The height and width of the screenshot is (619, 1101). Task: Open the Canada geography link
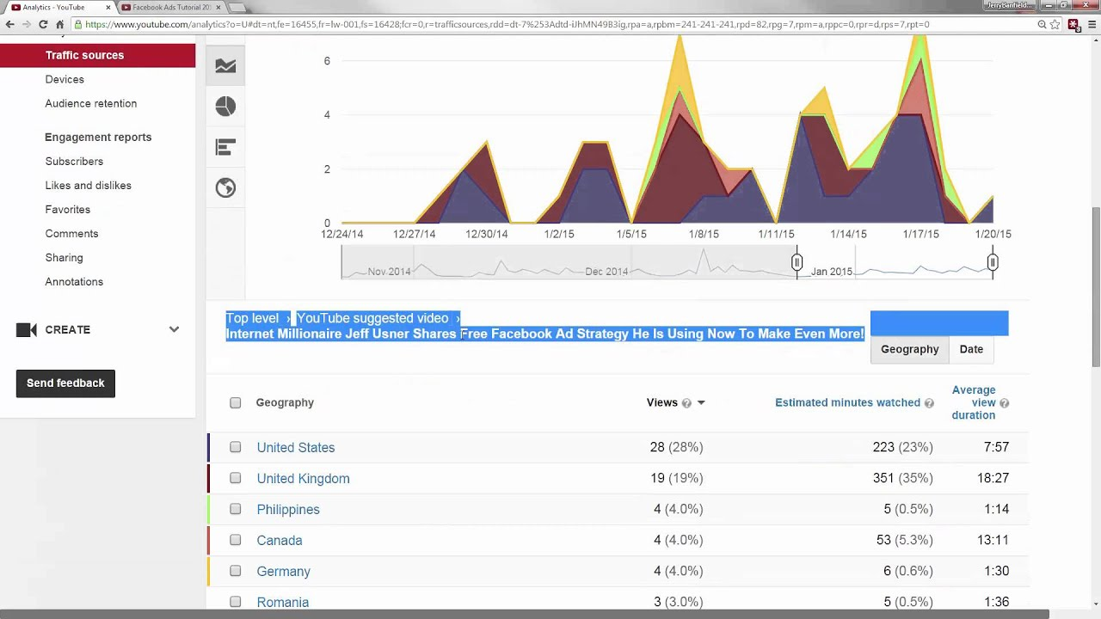pos(280,541)
